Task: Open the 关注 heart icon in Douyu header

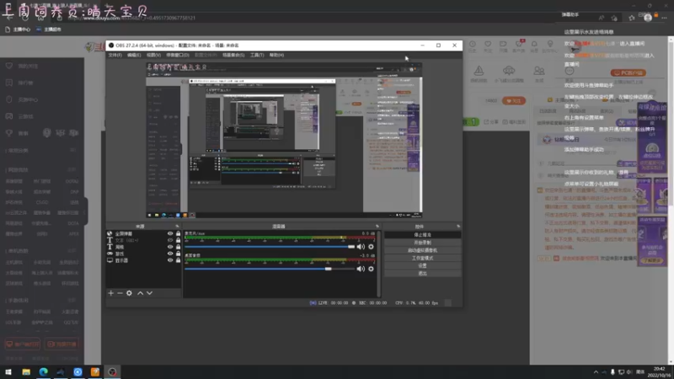Action: 488,45
